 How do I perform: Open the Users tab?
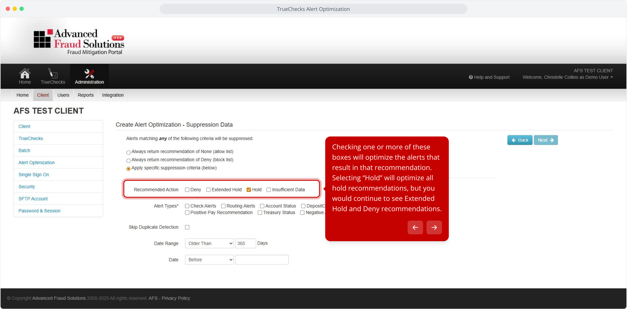pos(63,95)
